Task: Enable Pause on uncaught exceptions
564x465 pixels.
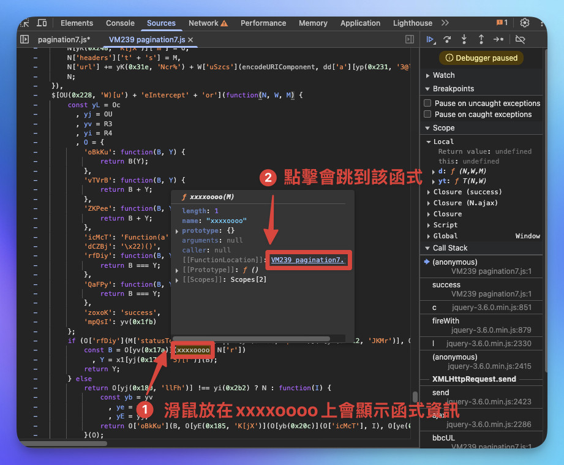Action: (427, 104)
